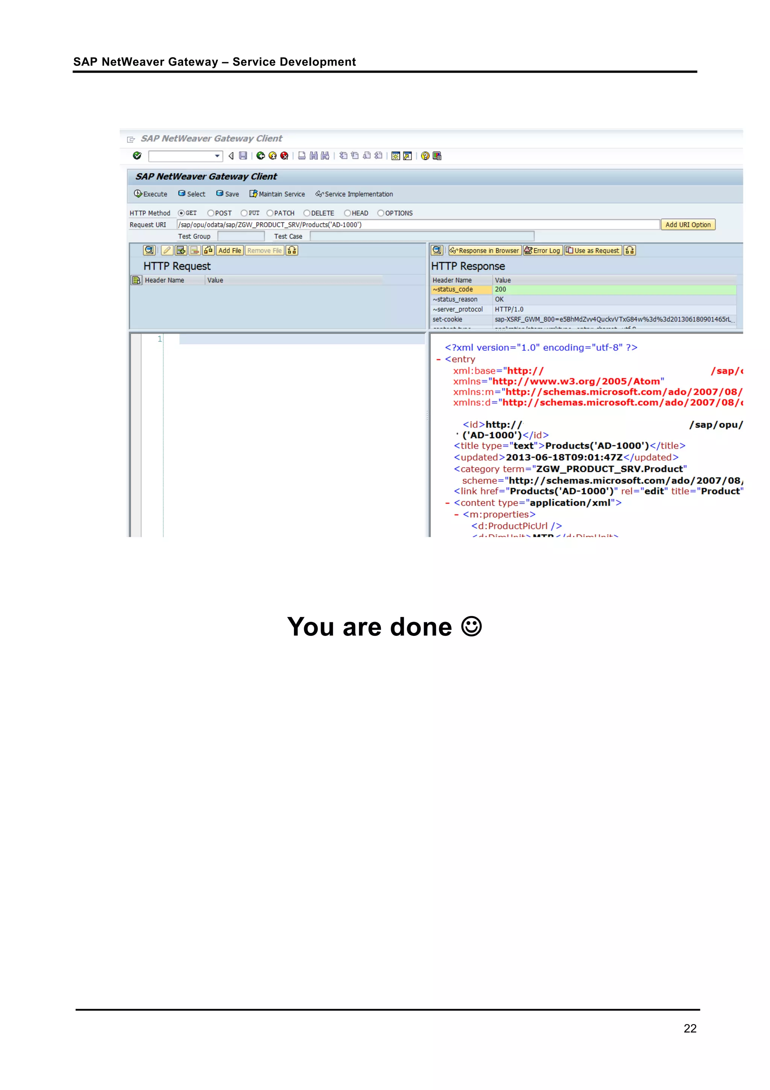The height and width of the screenshot is (1090, 770).
Task: Click the Print icon in toolbar
Action: (302, 156)
